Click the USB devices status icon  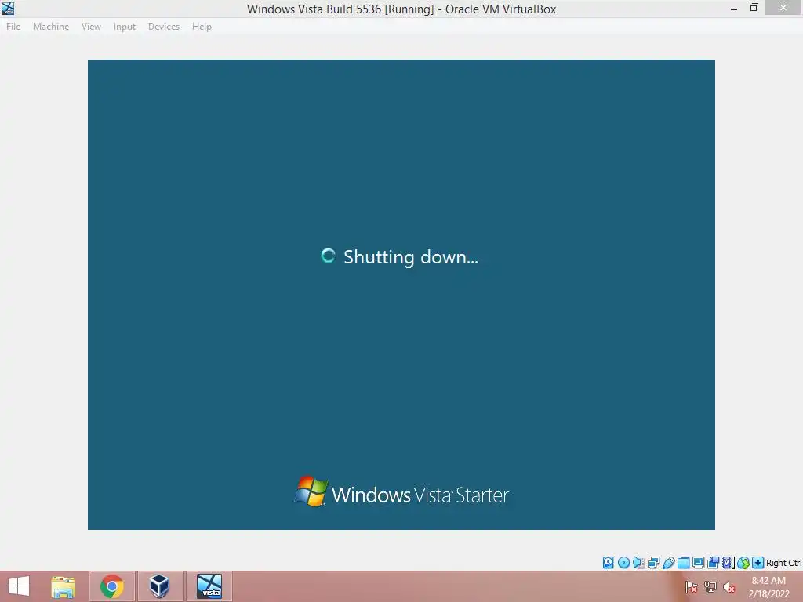[x=669, y=563]
